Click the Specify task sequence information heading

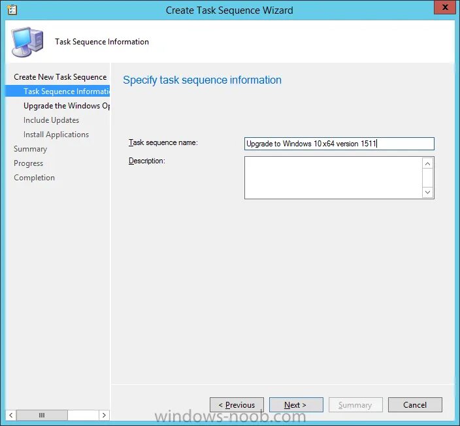tap(202, 80)
